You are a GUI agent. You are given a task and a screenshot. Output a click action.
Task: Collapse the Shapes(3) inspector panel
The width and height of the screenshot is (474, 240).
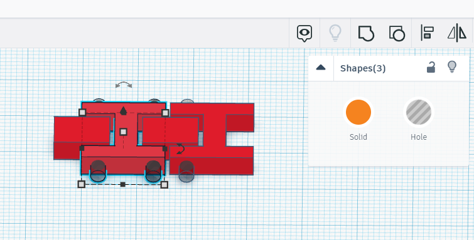(321, 68)
